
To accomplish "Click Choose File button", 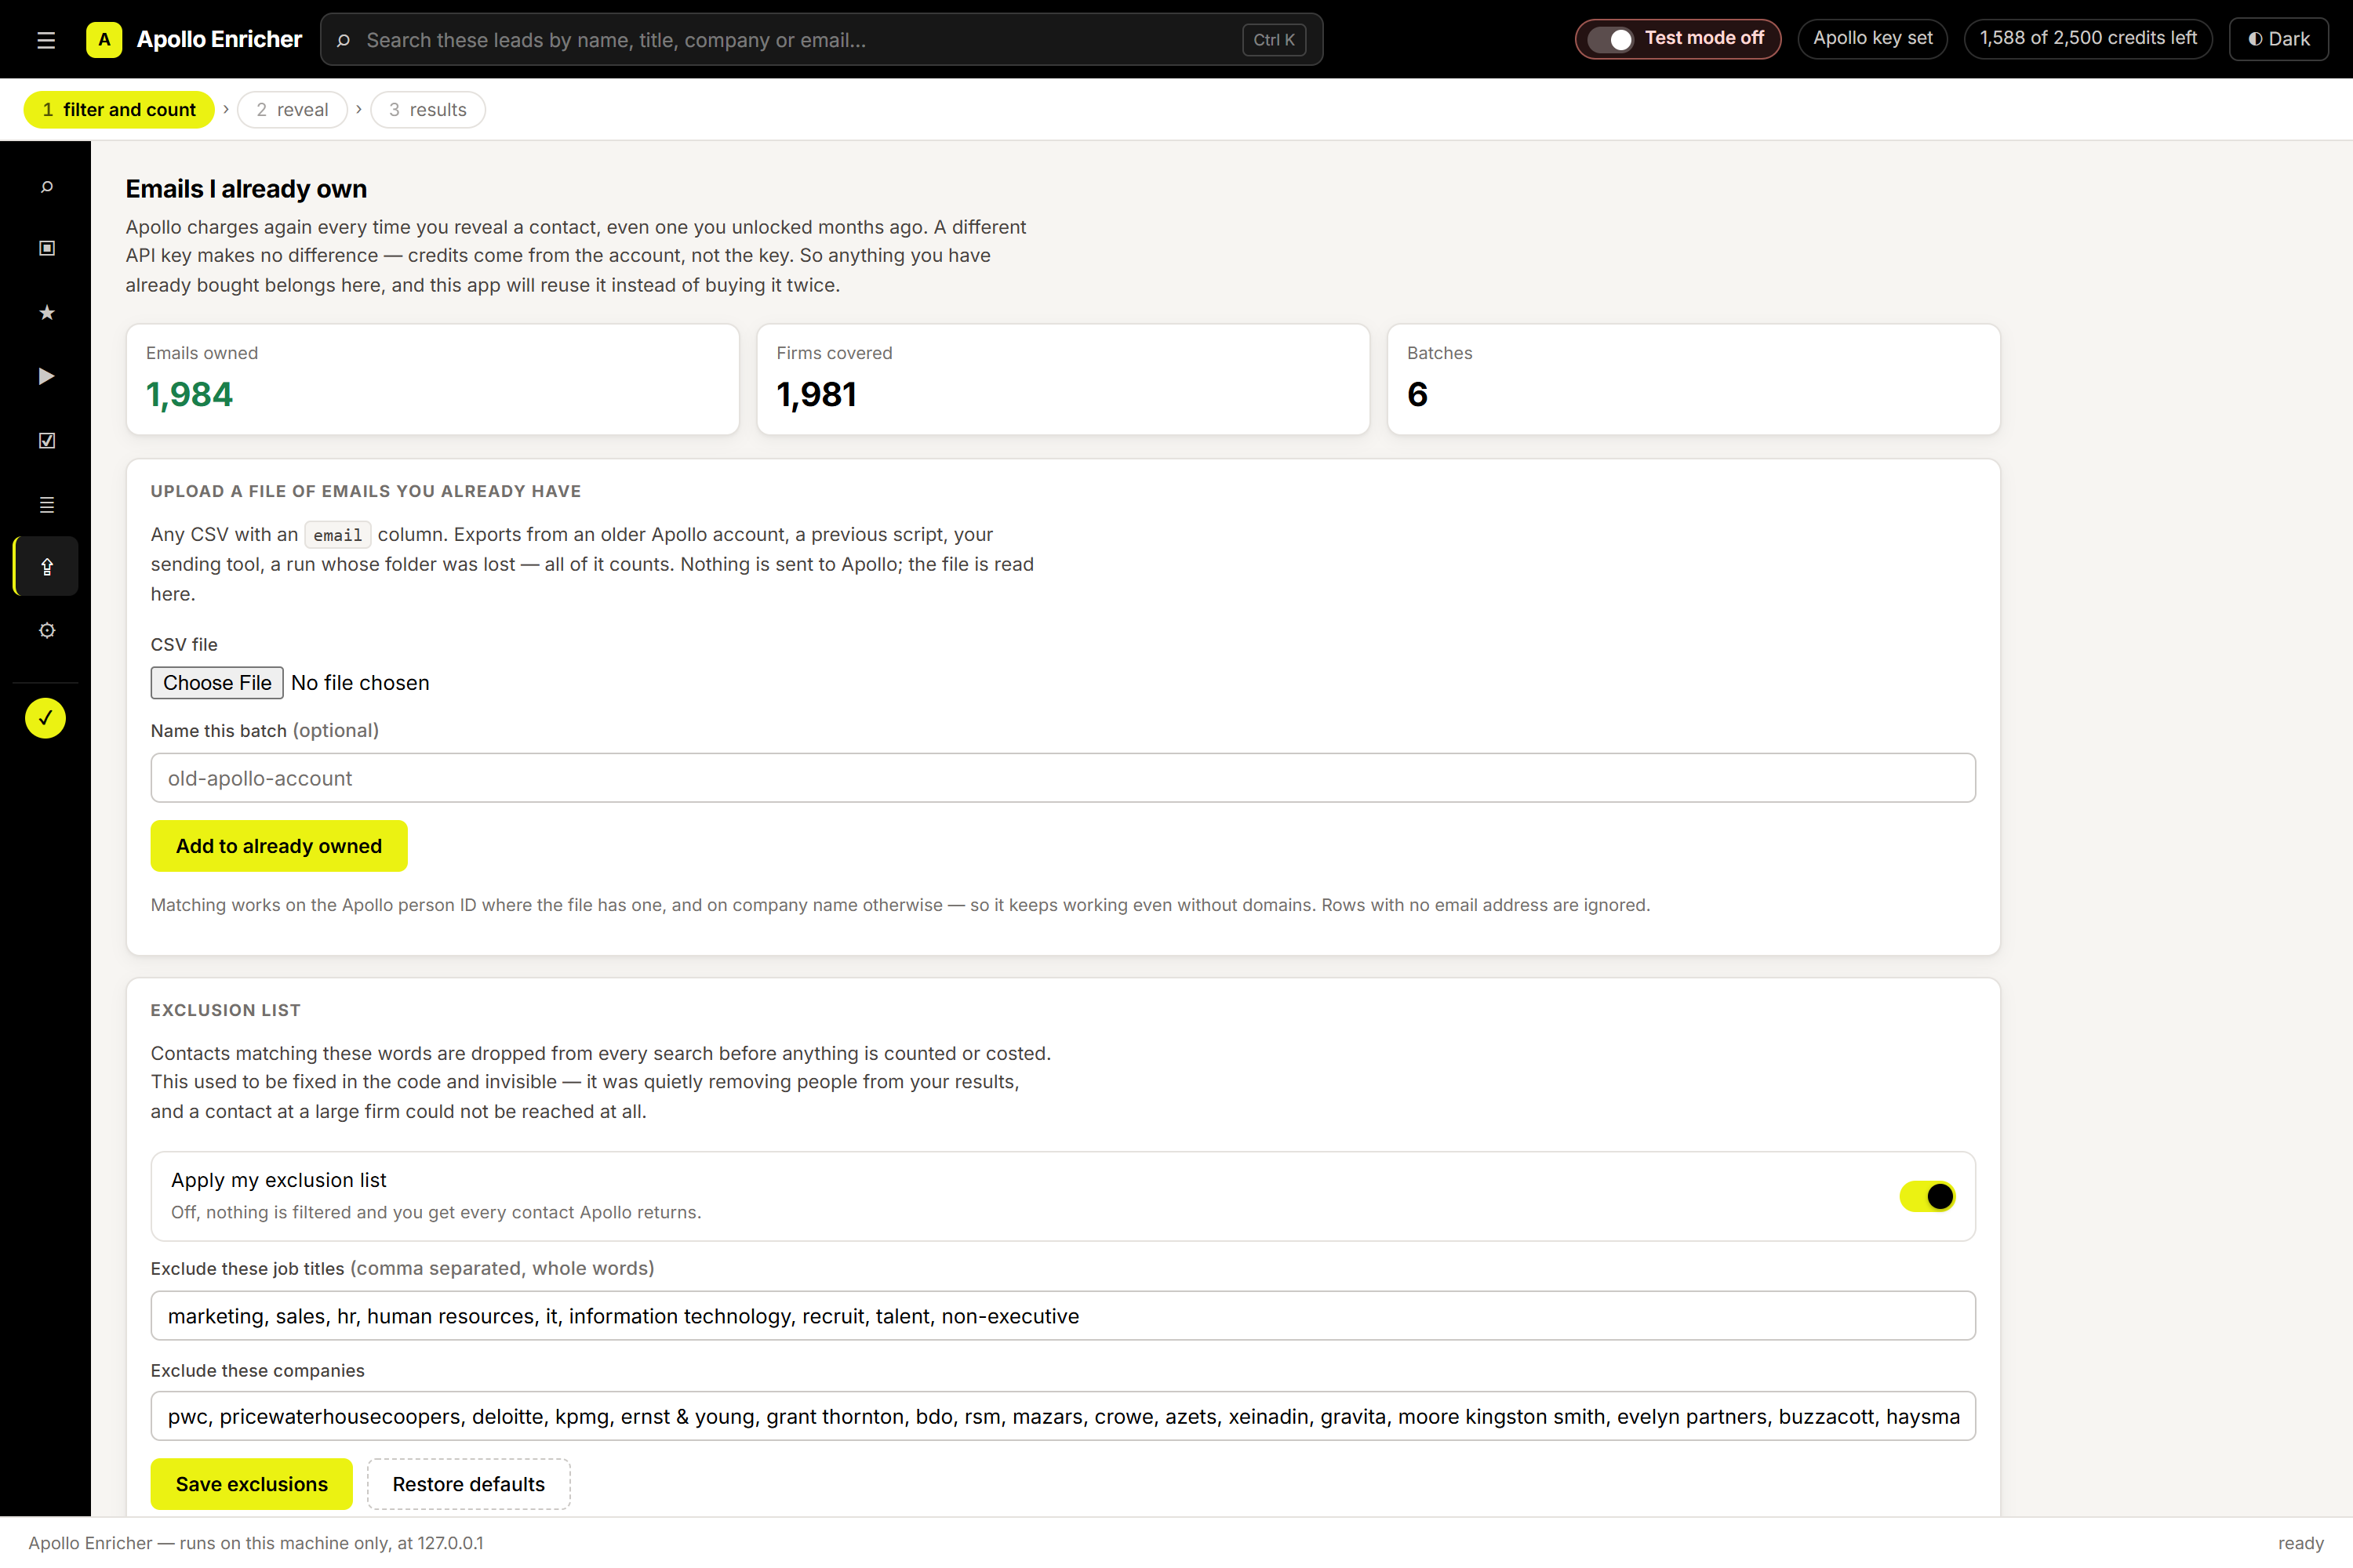I will (x=217, y=683).
